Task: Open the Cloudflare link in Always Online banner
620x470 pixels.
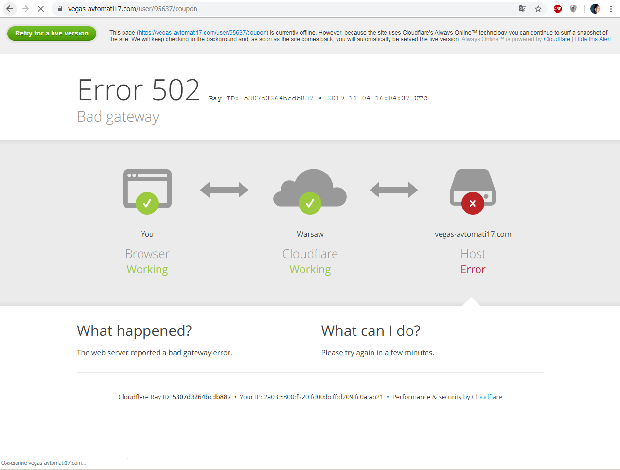Action: [557, 39]
